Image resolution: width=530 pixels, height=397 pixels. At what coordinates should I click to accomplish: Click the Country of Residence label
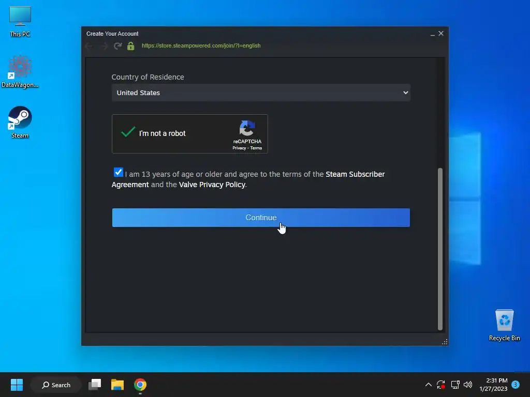coord(148,77)
